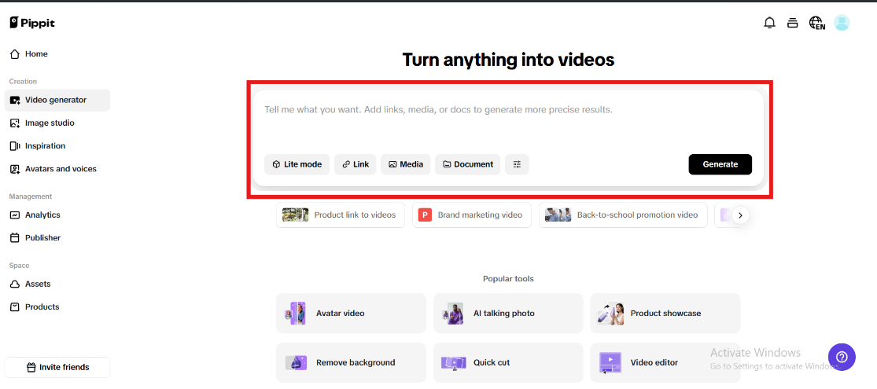Screen dimensions: 877x389
Task: Open Image studio
Action: click(57, 123)
